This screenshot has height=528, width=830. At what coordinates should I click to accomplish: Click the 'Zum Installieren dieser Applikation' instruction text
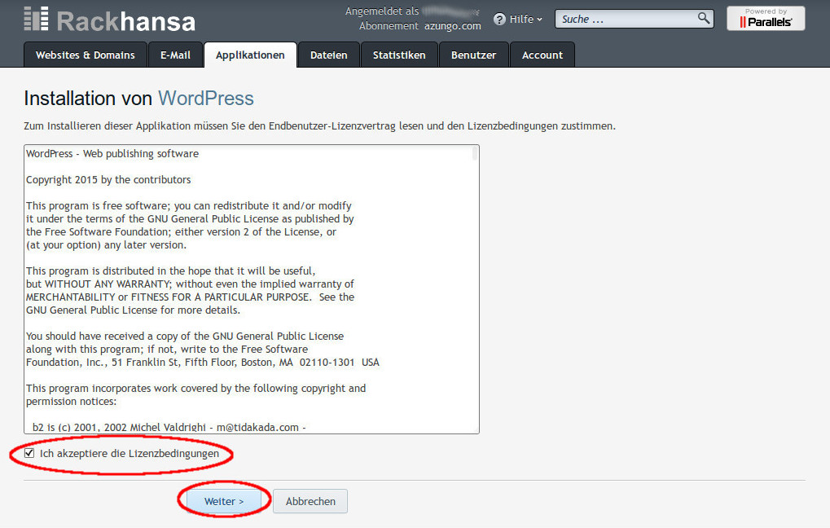(x=320, y=126)
